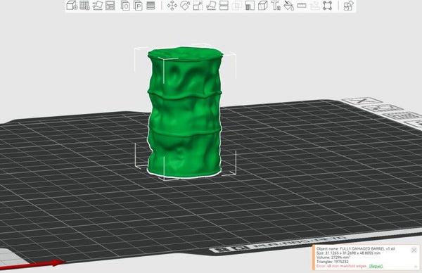The image size is (422, 273).
Task: Click the Split to parts icon
Action: point(138,6)
